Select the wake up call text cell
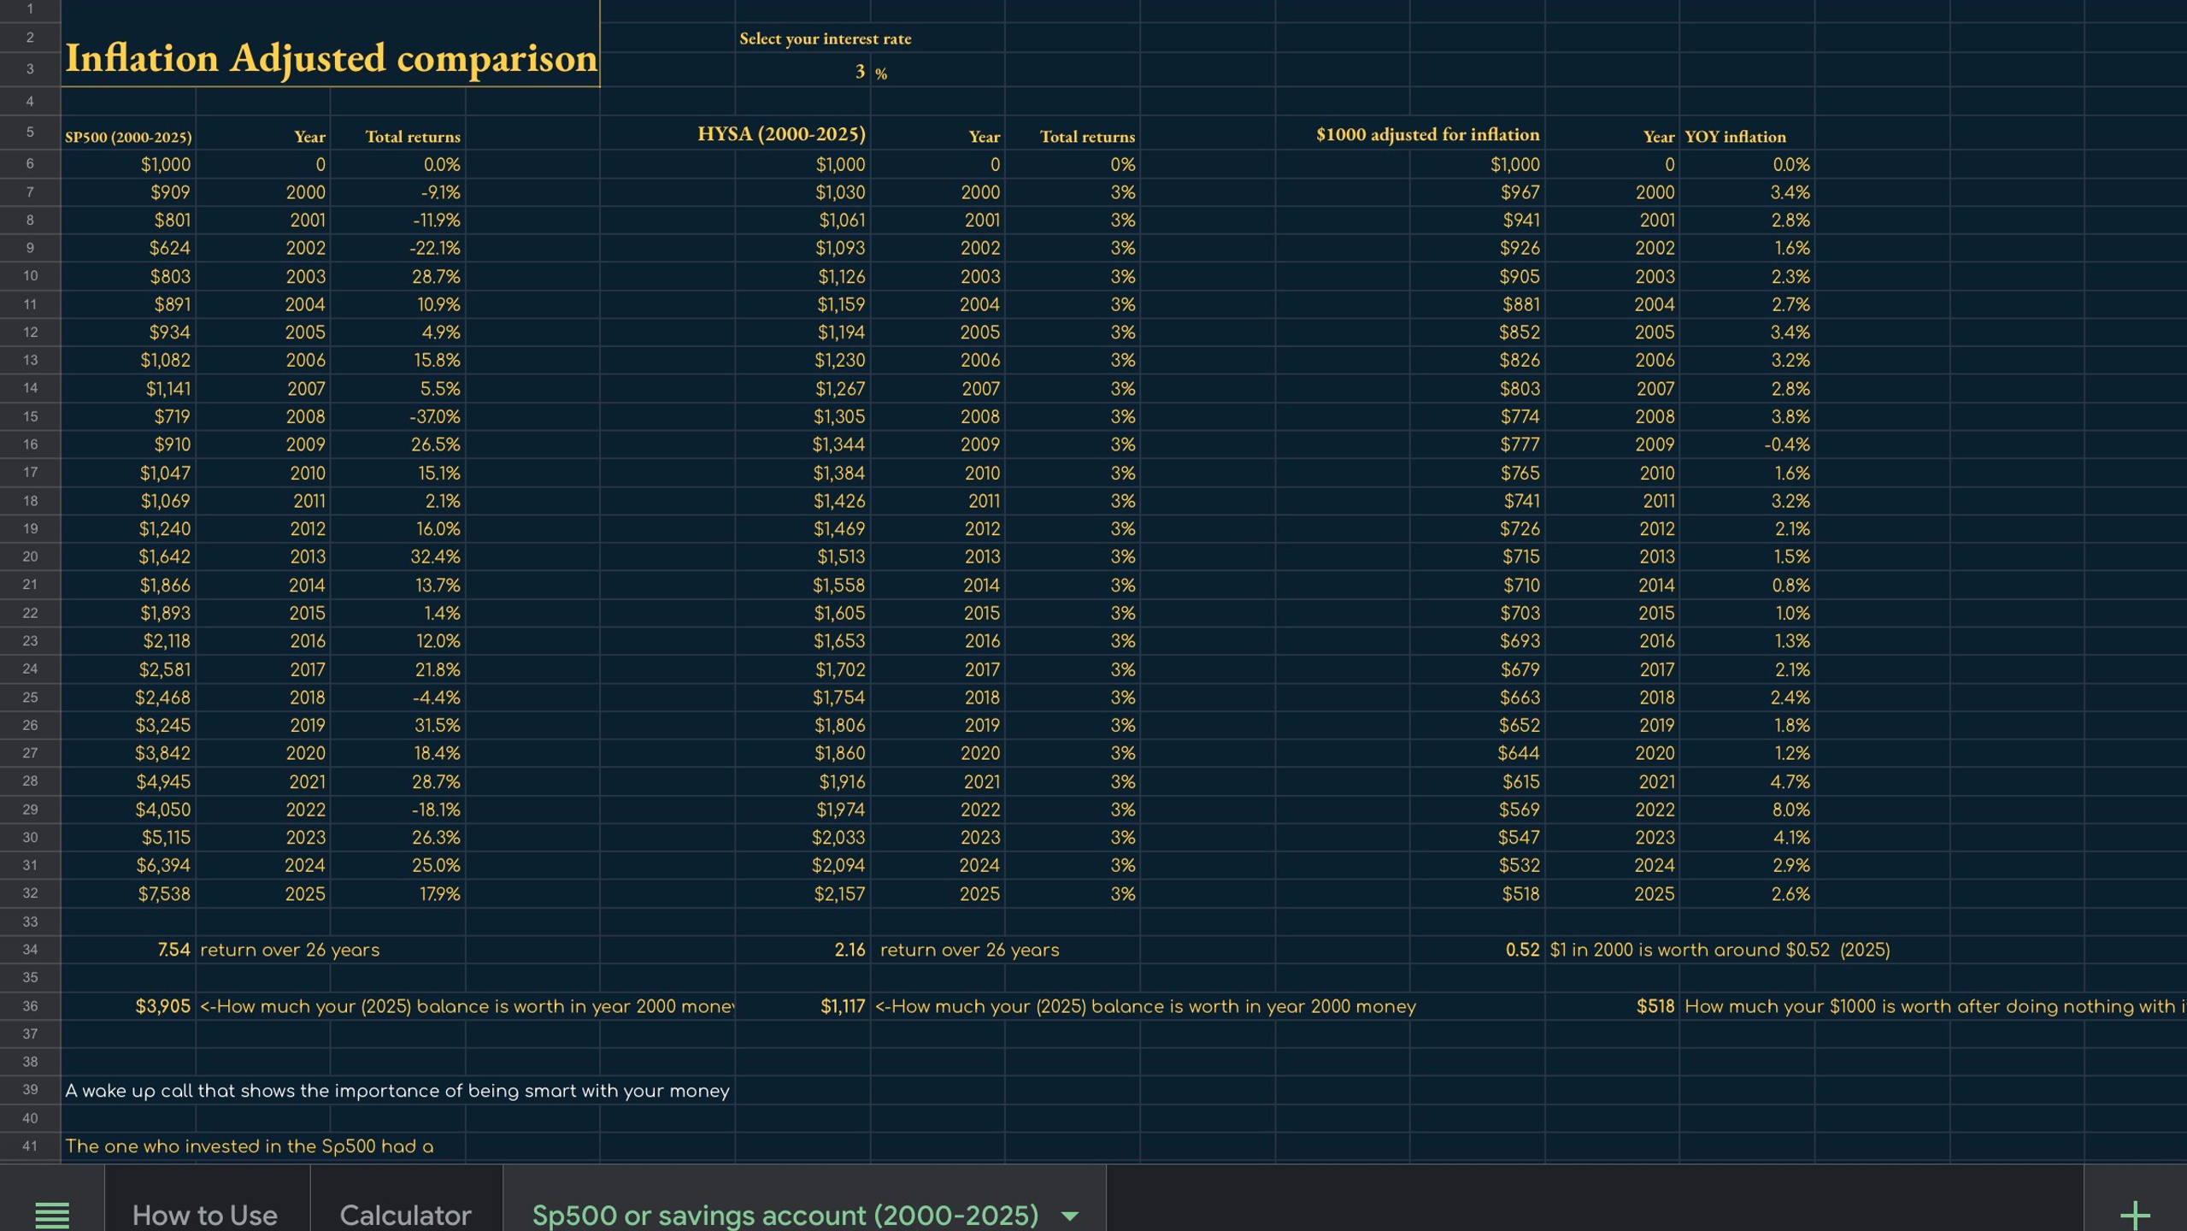 [397, 1090]
